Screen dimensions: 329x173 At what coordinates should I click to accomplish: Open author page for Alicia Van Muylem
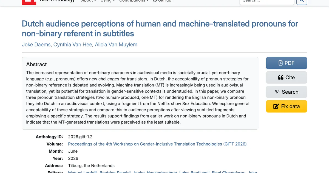[x=116, y=44]
